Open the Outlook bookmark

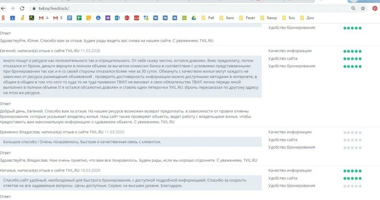coord(117,18)
